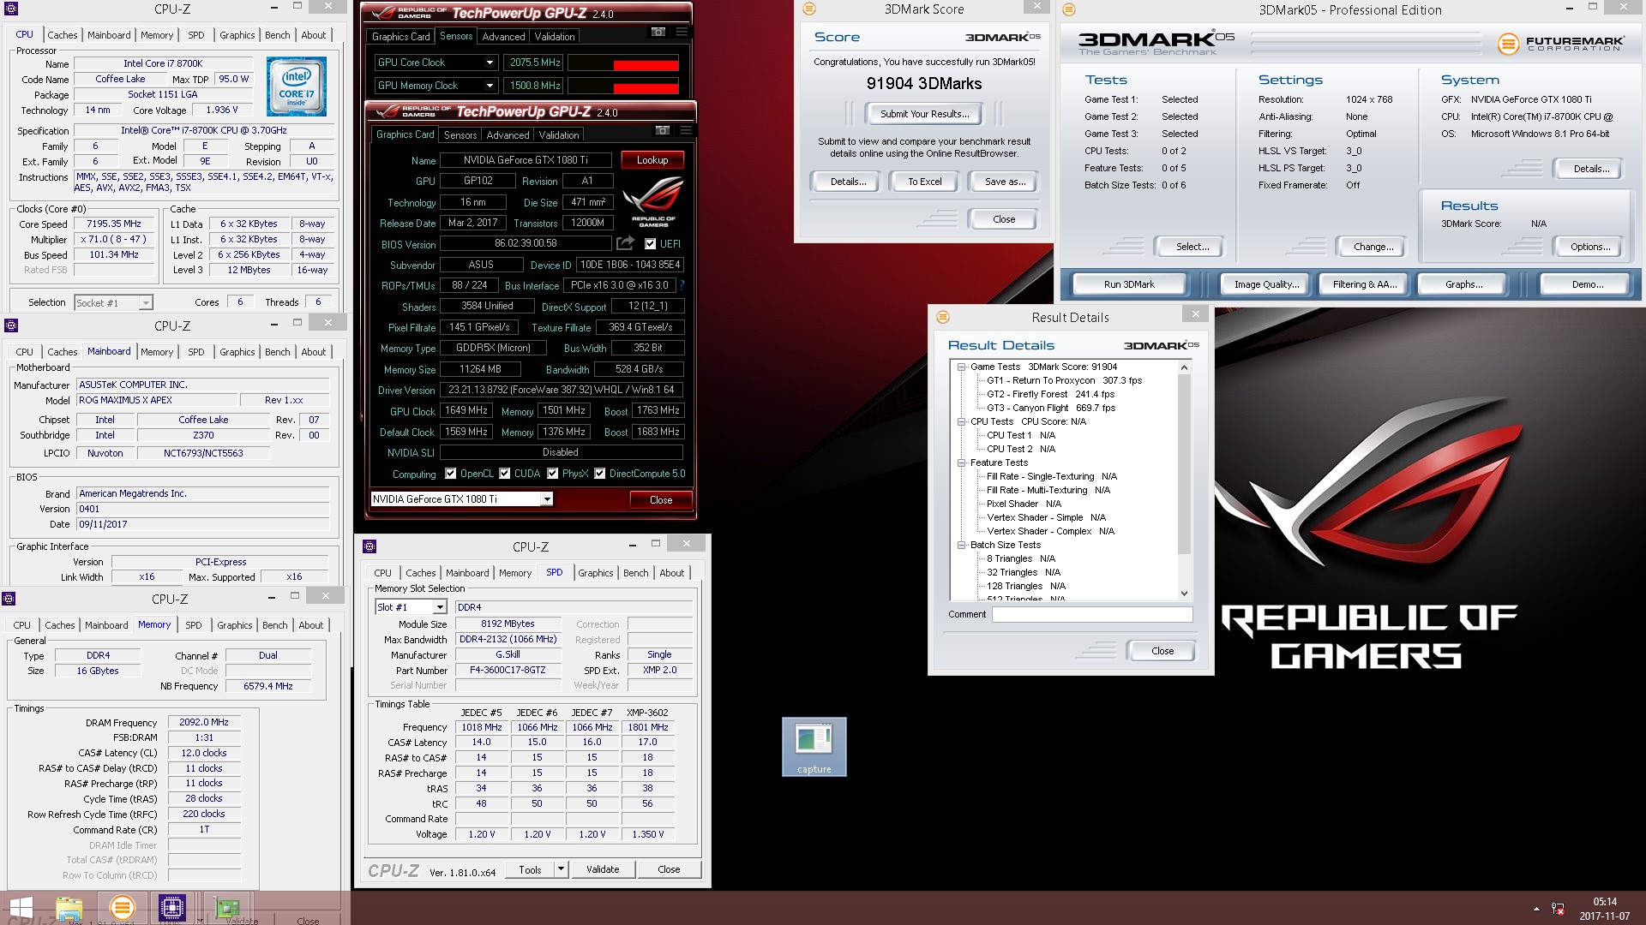Click the BIOS export share icon in GPU-Z
The height and width of the screenshot is (925, 1646).
pos(625,243)
